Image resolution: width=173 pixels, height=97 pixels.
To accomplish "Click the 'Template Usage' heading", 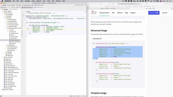I will (99, 93).
